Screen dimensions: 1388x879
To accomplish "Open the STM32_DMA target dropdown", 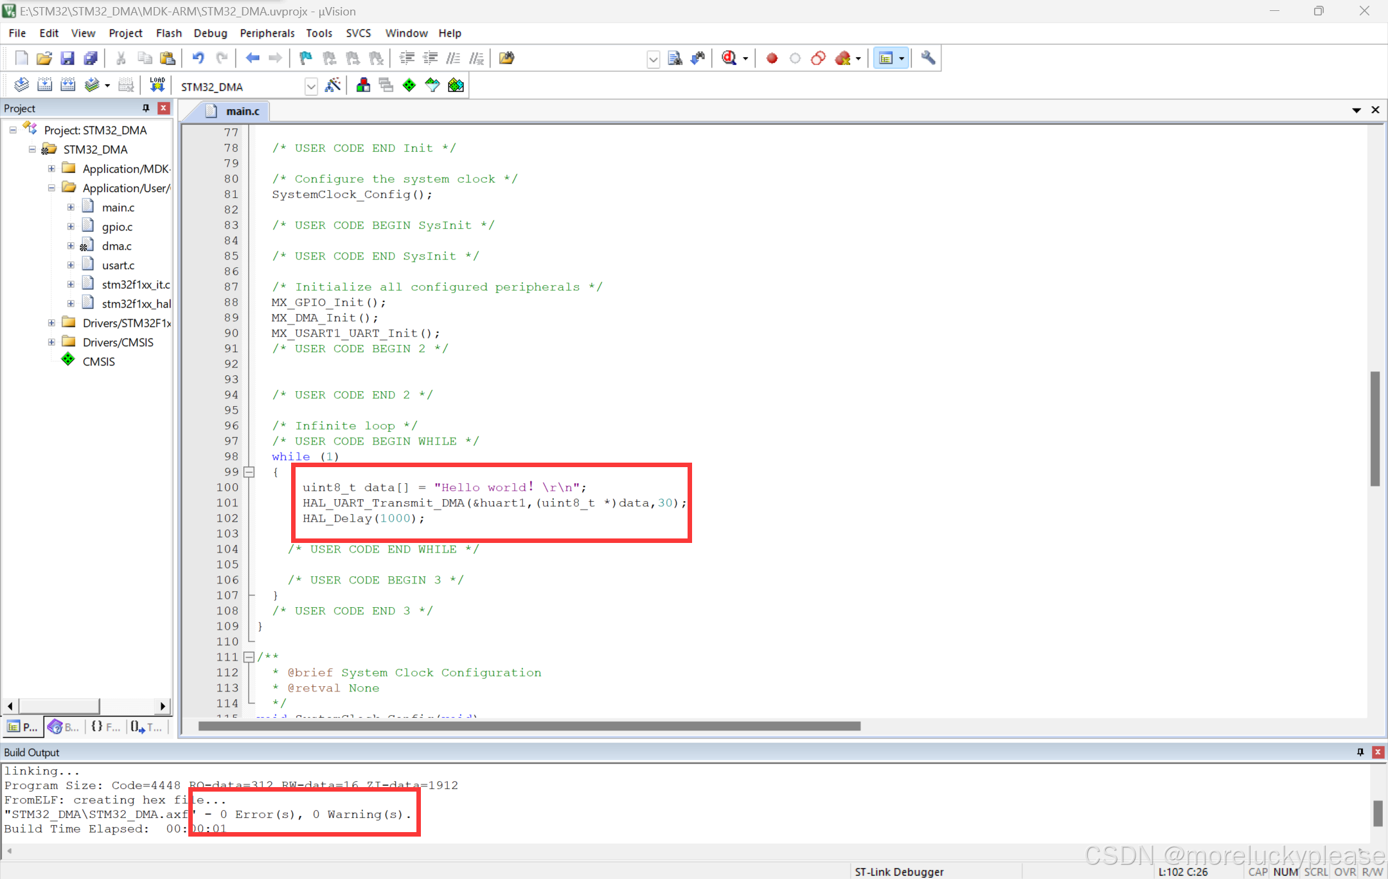I will click(311, 86).
